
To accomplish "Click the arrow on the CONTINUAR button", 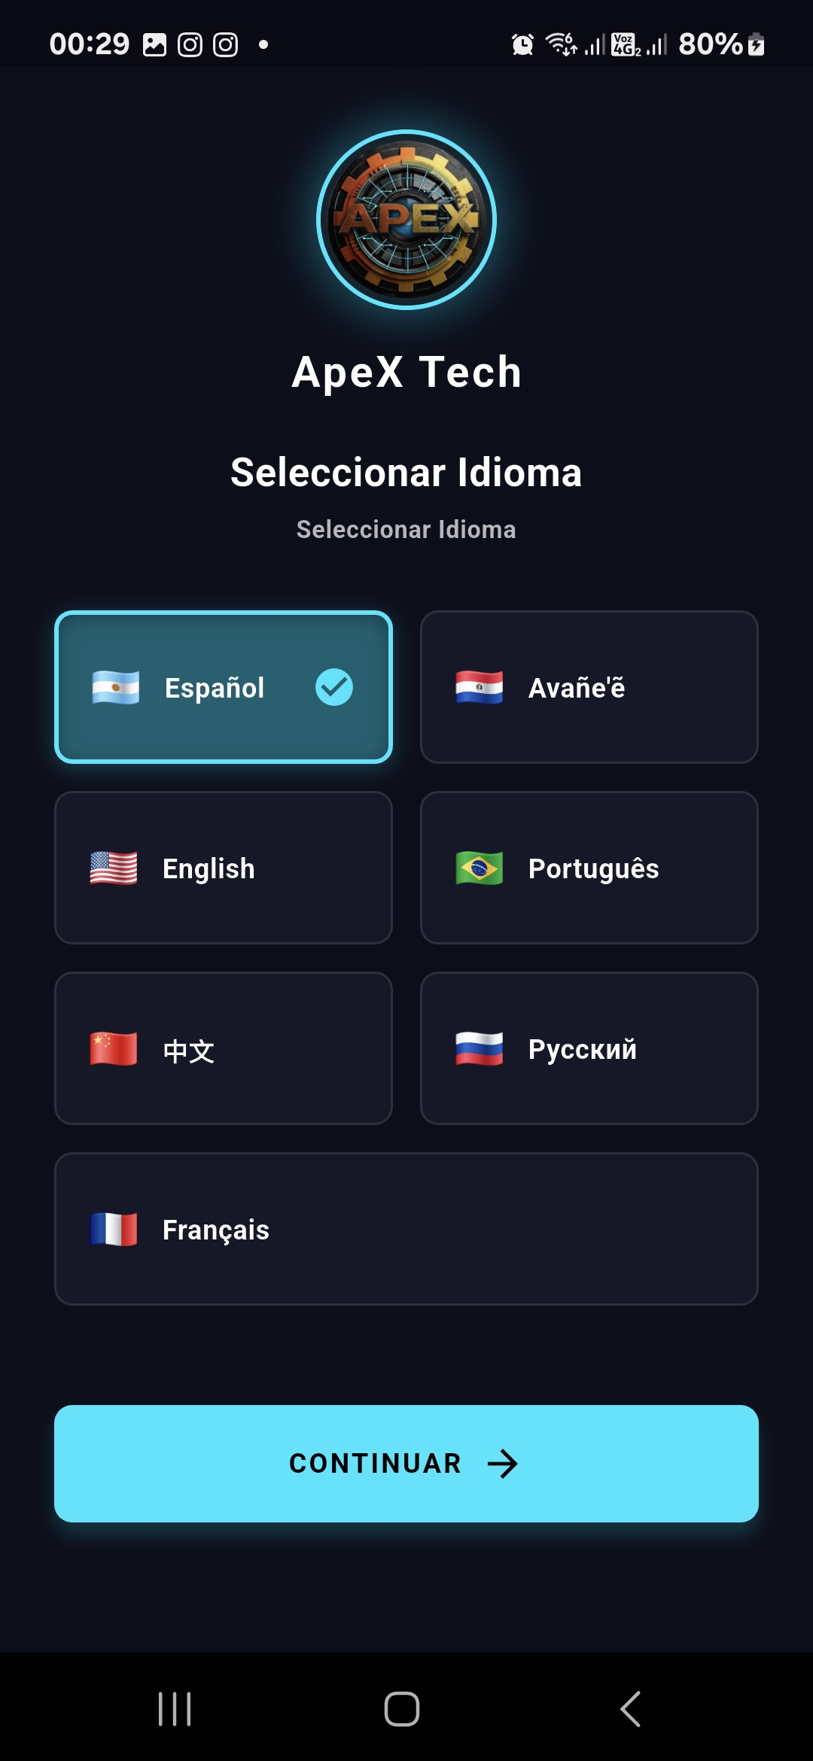I will point(503,1464).
